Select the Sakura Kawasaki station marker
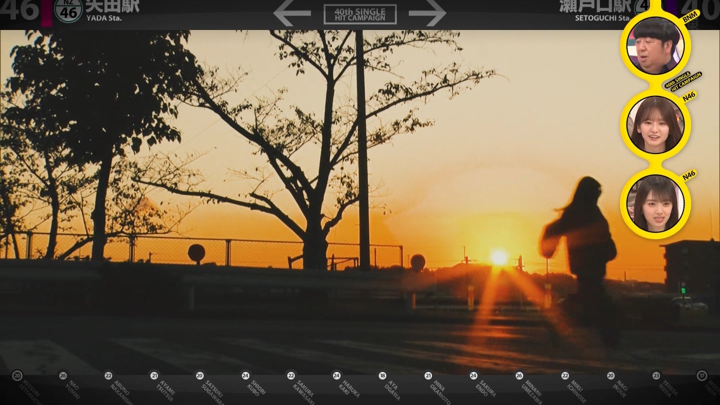This screenshot has height=405, width=720. click(291, 375)
